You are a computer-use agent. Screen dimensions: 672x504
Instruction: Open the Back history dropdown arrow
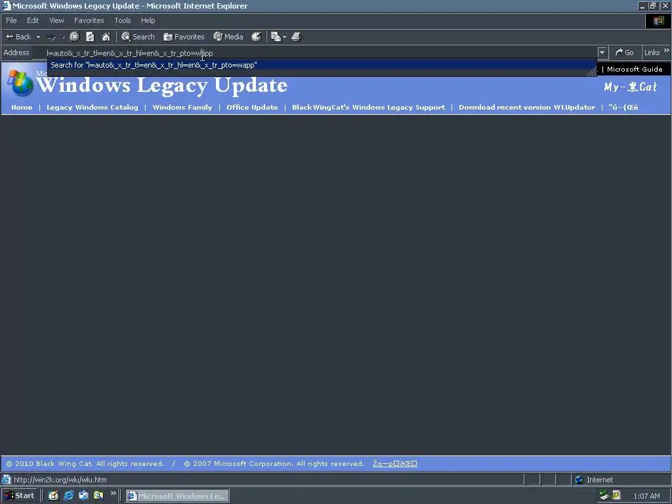coord(38,37)
